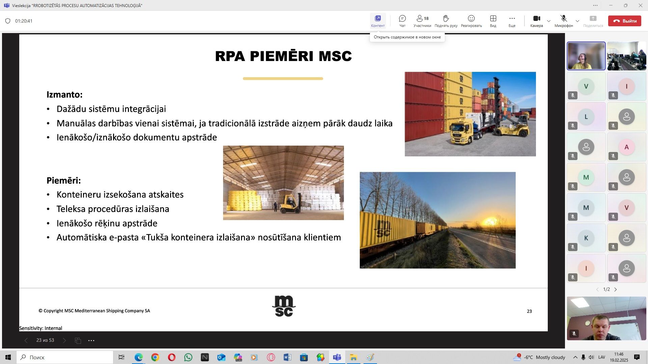Open slide viewer more actions ellipsis

91,340
